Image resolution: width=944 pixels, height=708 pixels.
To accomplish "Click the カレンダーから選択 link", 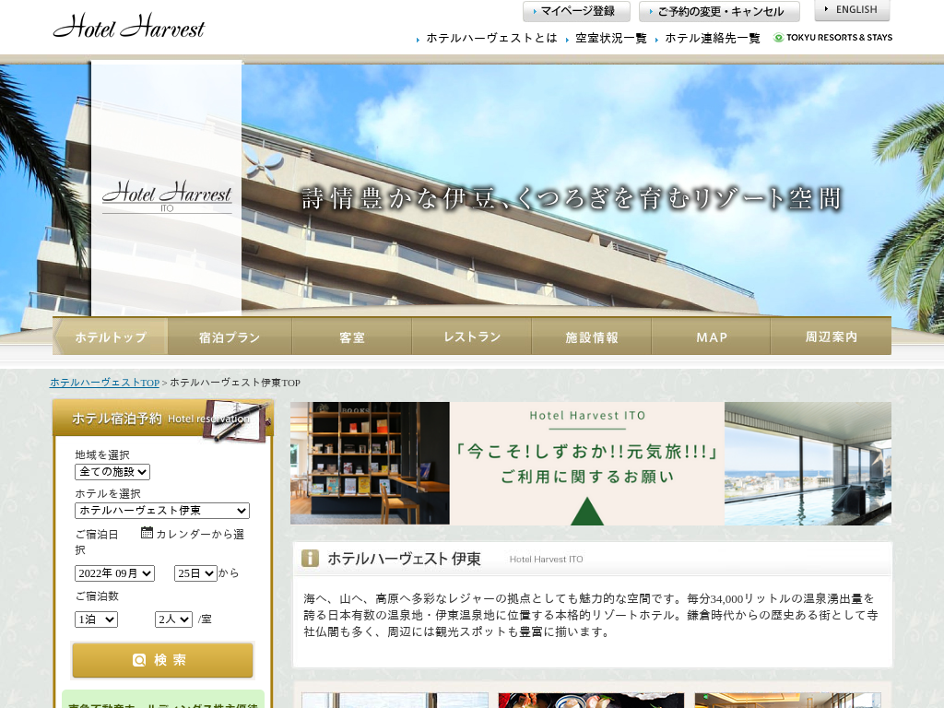I will (159, 541).
